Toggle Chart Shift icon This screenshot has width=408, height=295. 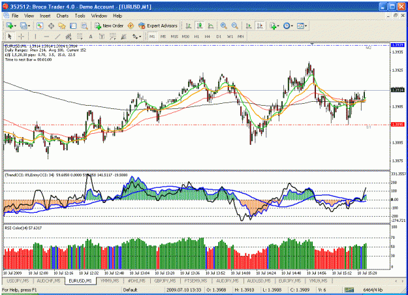260,25
